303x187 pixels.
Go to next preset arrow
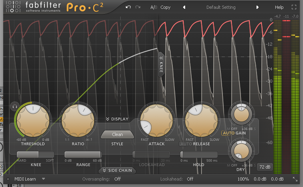[x=257, y=7]
